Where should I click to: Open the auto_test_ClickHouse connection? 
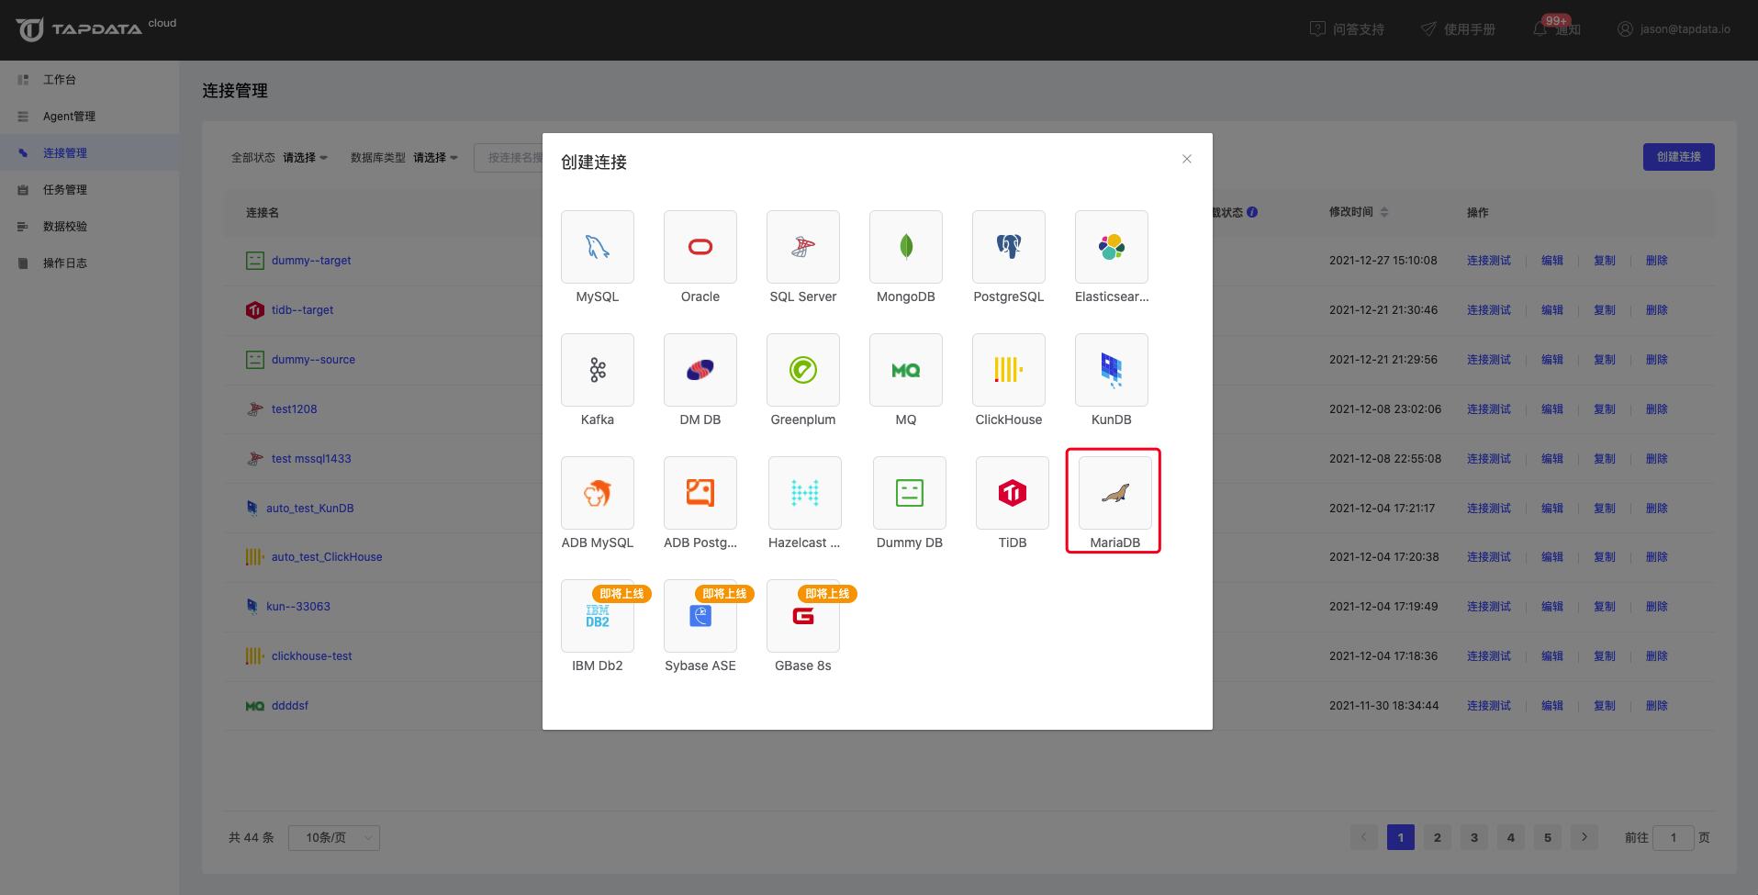(327, 557)
